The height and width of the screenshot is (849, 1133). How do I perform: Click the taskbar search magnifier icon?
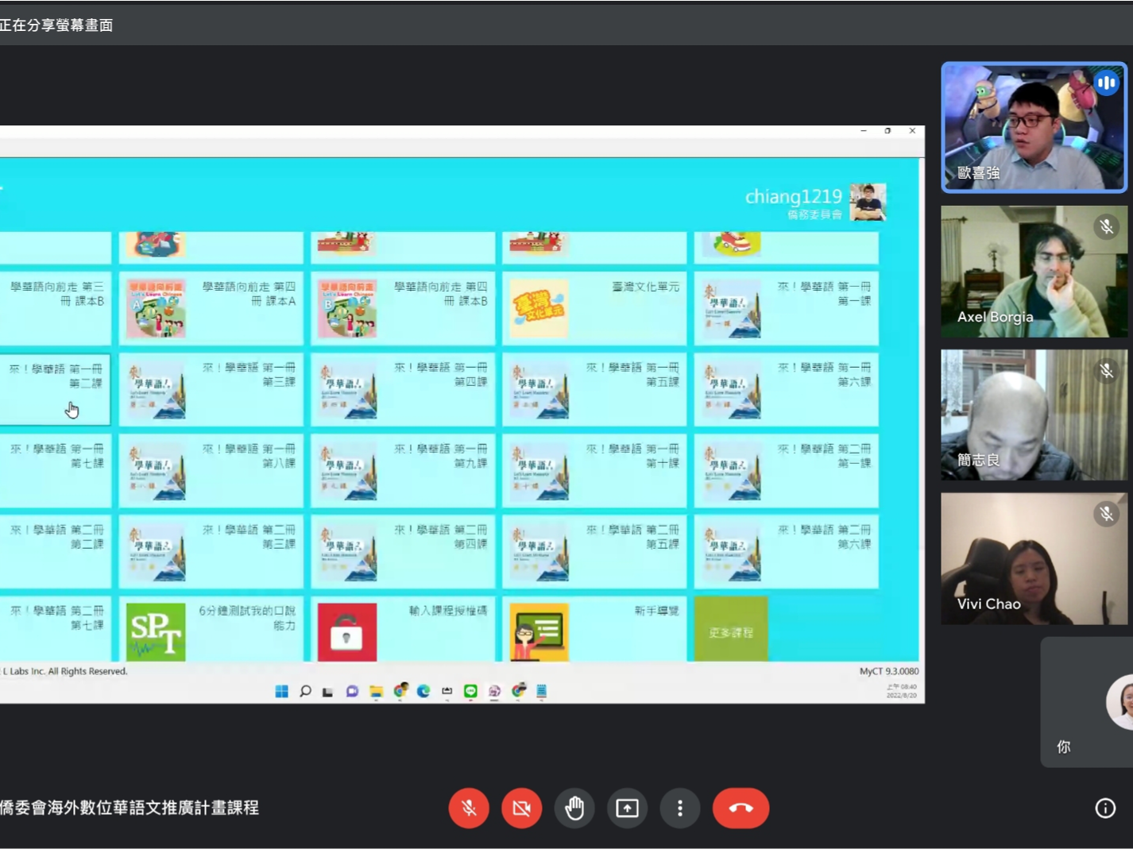305,691
